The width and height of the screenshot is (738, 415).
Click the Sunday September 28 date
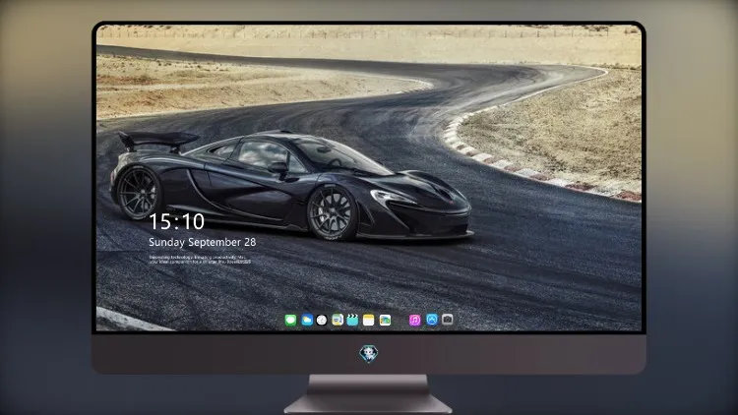tap(203, 242)
